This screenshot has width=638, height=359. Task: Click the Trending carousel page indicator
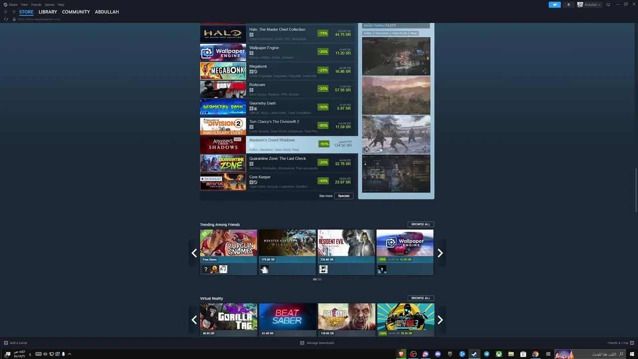[317, 279]
